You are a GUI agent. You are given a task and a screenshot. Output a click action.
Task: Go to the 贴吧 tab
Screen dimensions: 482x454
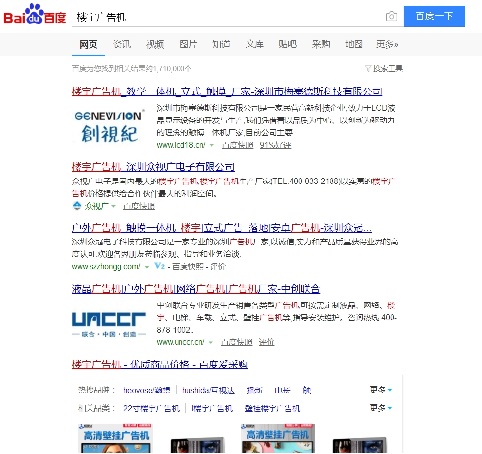tap(287, 45)
